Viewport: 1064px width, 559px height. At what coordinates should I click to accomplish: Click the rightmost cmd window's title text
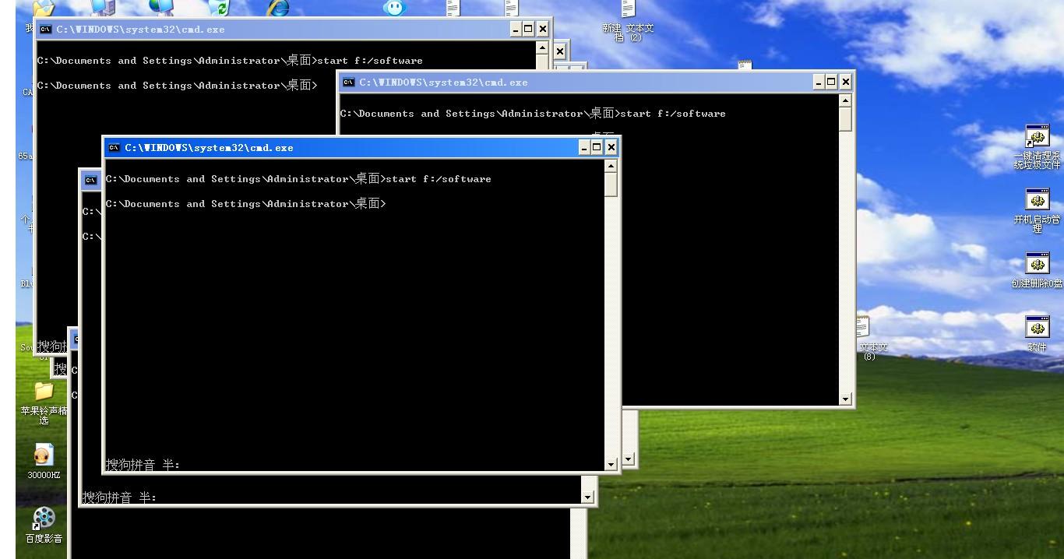click(444, 83)
